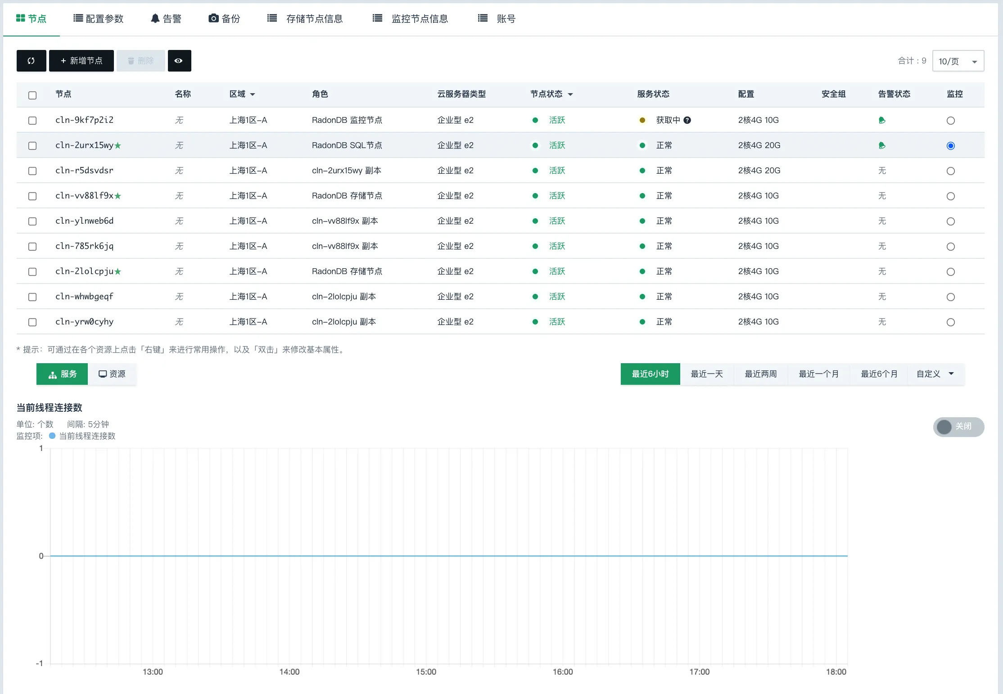Tick the select-all header checkbox
Viewport: 1003px width, 694px height.
click(32, 95)
